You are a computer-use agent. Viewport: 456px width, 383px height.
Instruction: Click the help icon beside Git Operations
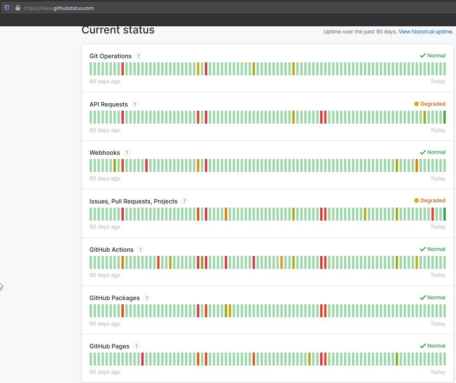click(139, 56)
